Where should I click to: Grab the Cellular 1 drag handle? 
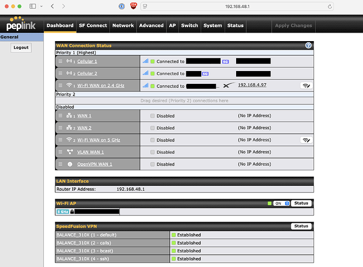click(61, 61)
